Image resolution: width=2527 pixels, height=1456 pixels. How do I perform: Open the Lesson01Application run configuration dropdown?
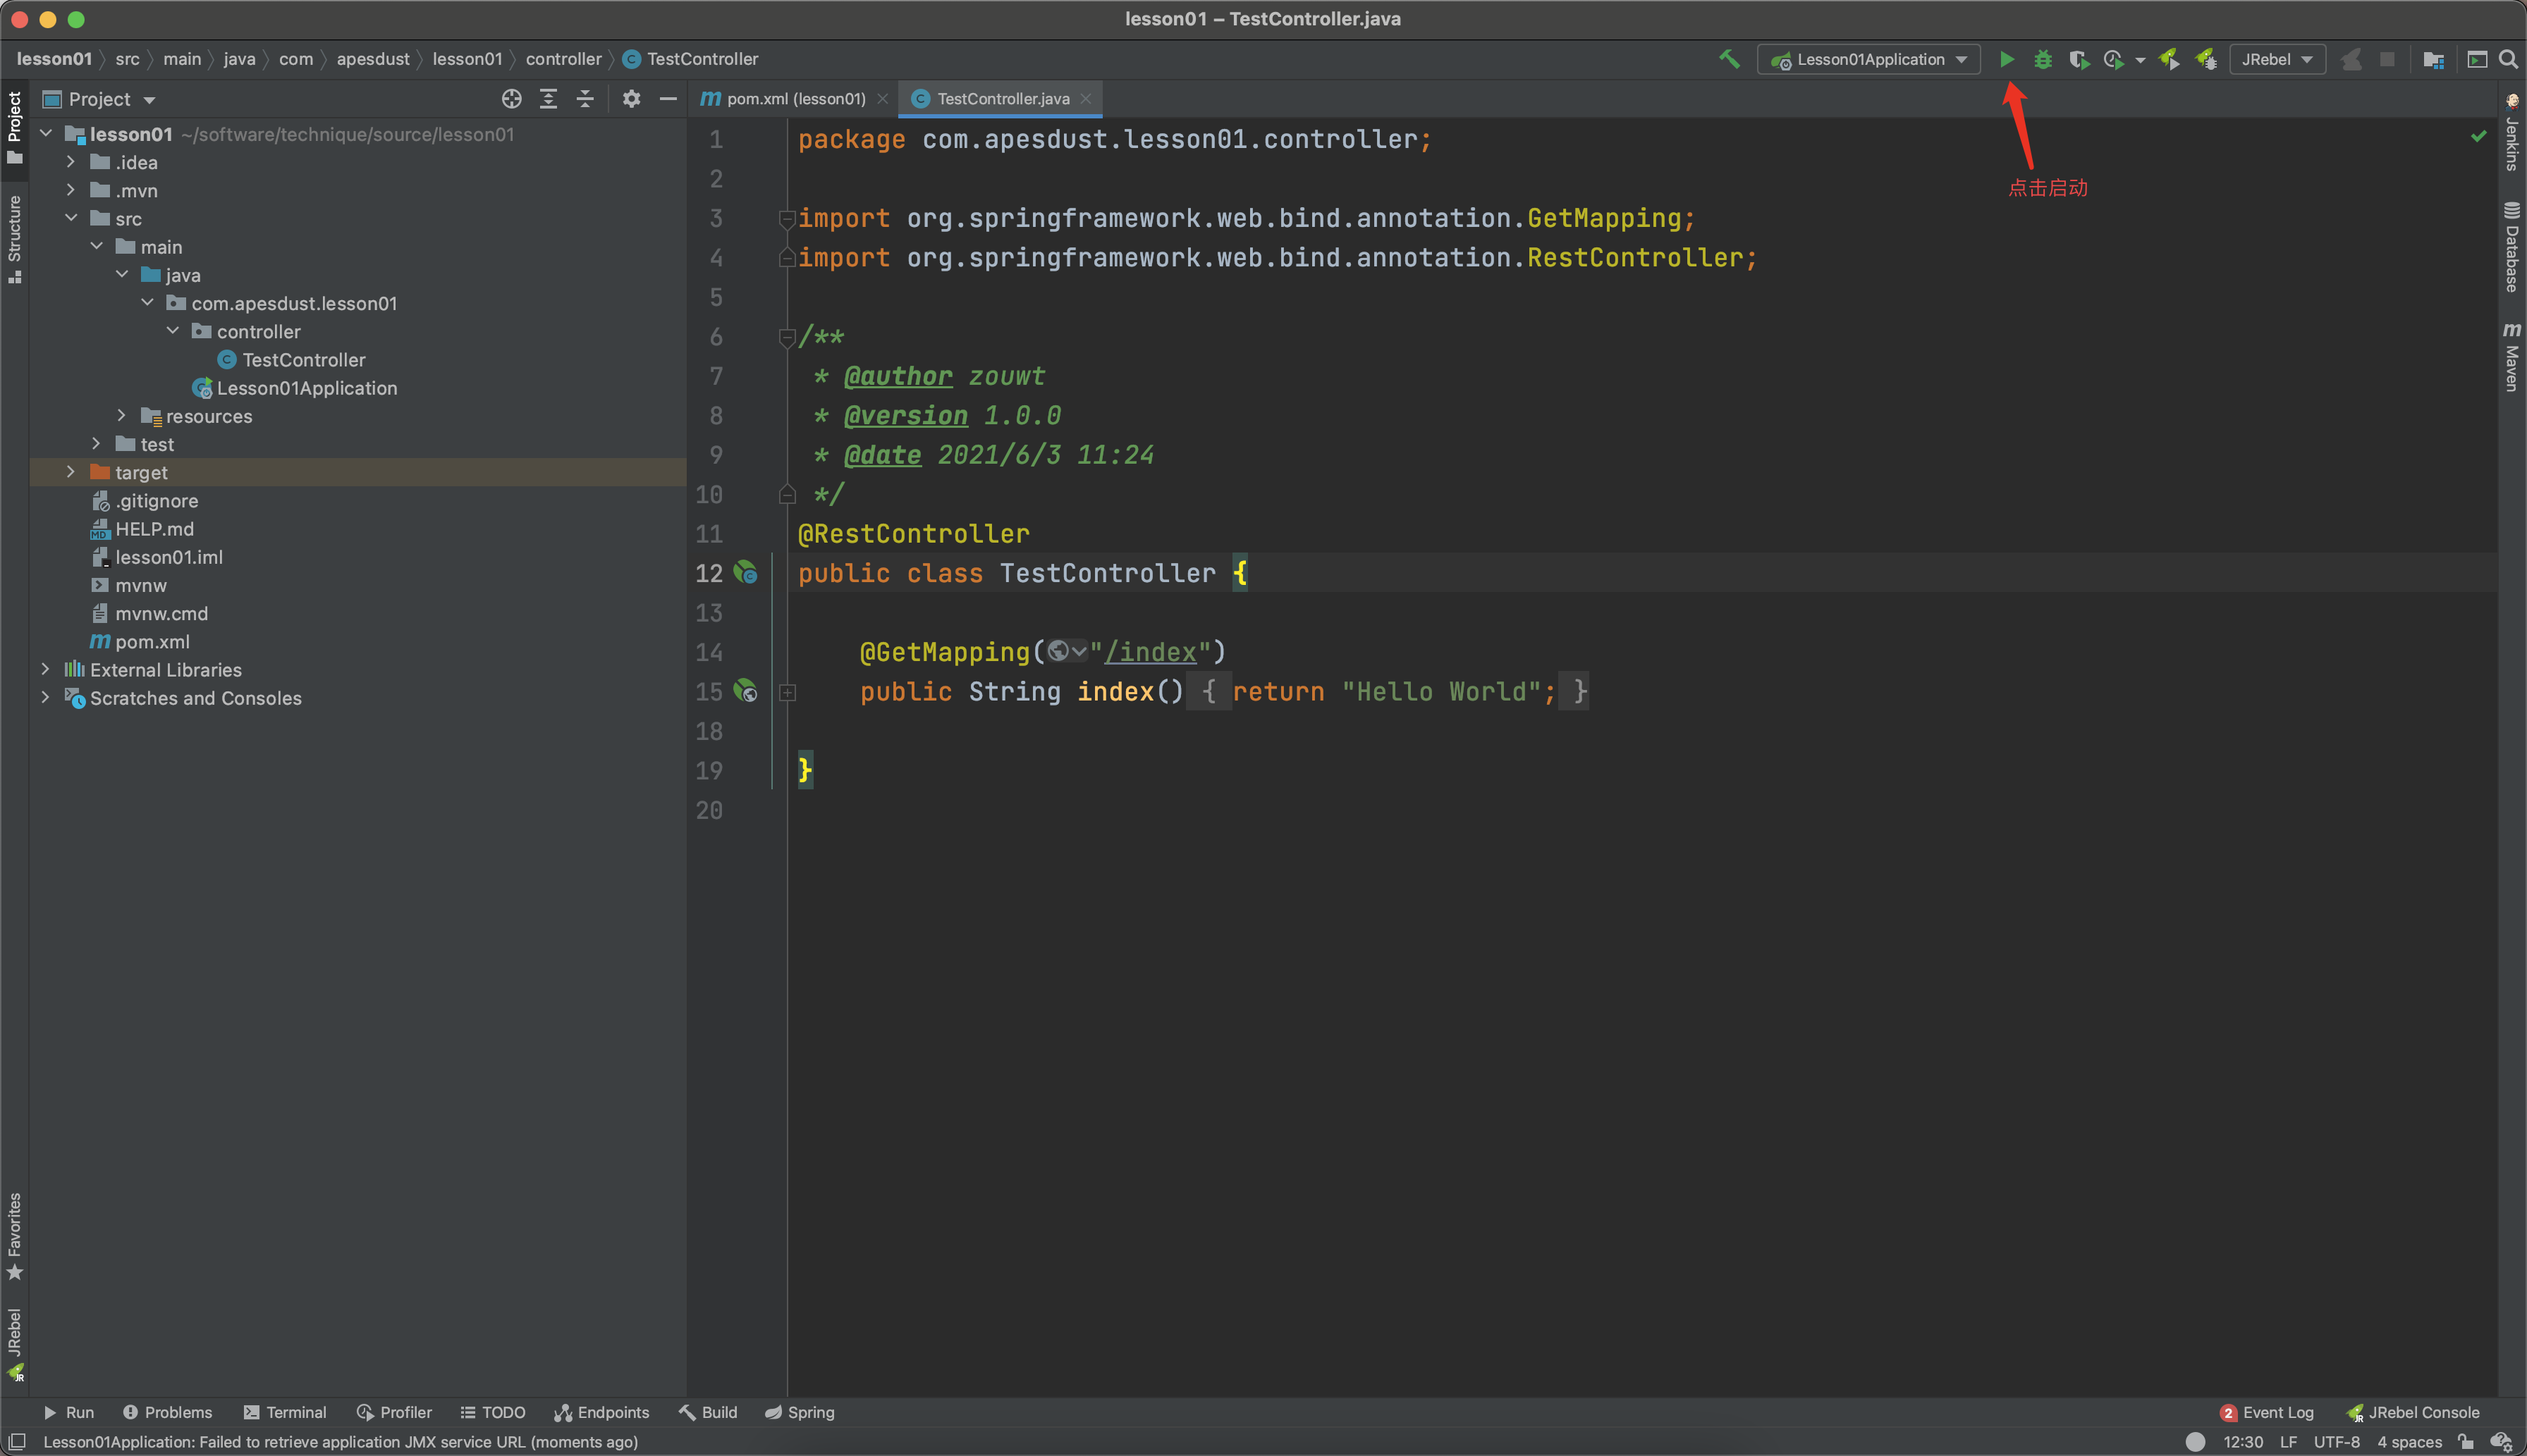1868,59
